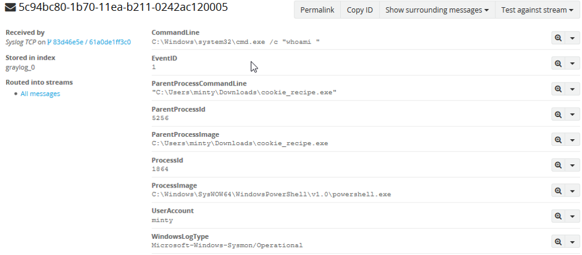Open dropdown arrow next to CommandLine field
The height and width of the screenshot is (255, 582).
572,38
